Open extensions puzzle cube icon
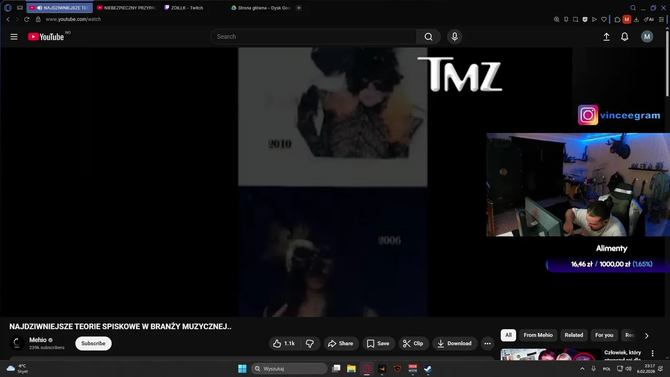The width and height of the screenshot is (670, 377). 617,19
